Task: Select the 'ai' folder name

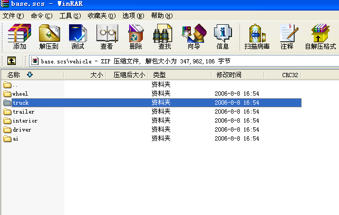Action: (x=15, y=139)
